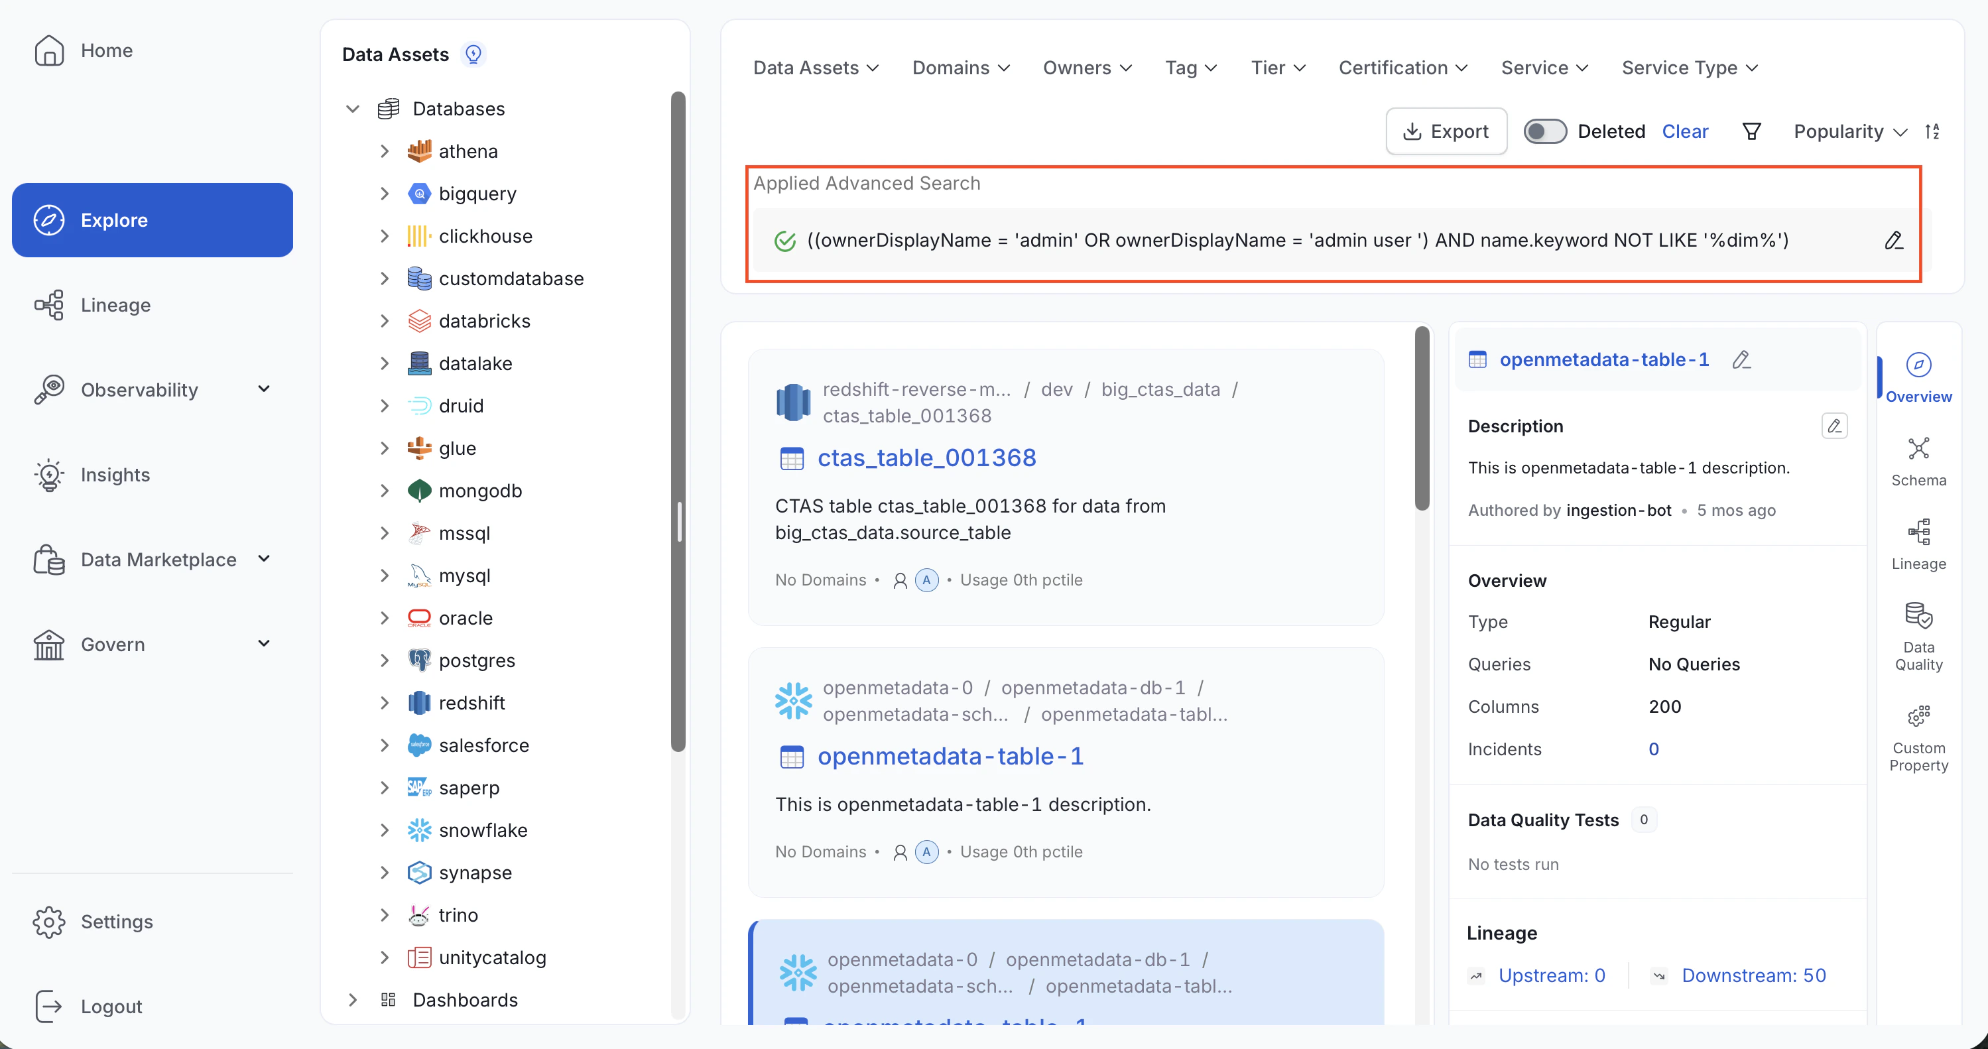
Task: Click the postgres elephant icon
Action: (x=419, y=660)
